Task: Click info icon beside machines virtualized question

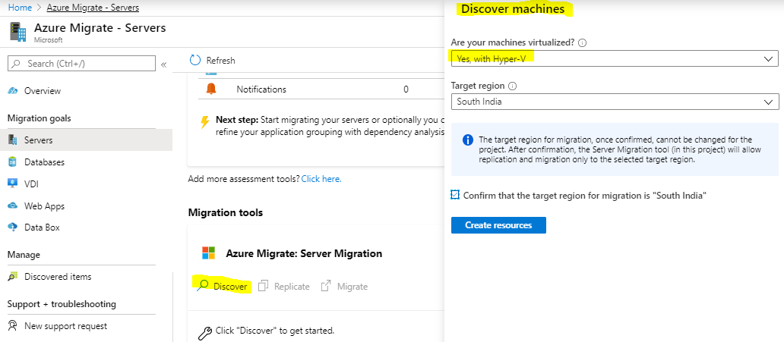Action: click(582, 43)
